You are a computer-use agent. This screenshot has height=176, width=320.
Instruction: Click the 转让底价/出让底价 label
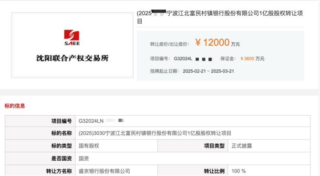point(170,44)
